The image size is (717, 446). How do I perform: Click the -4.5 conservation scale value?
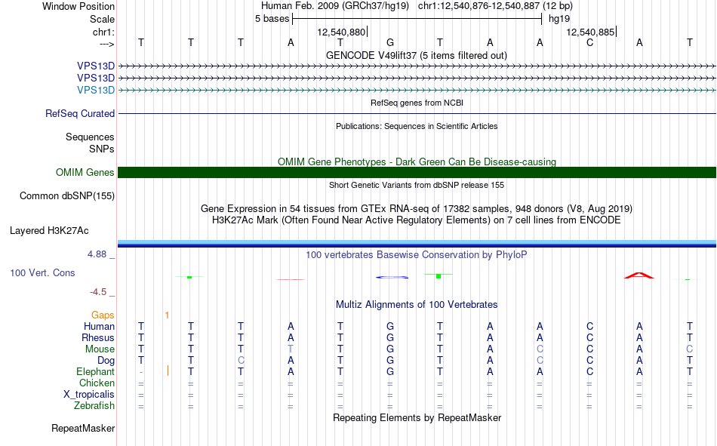point(98,292)
